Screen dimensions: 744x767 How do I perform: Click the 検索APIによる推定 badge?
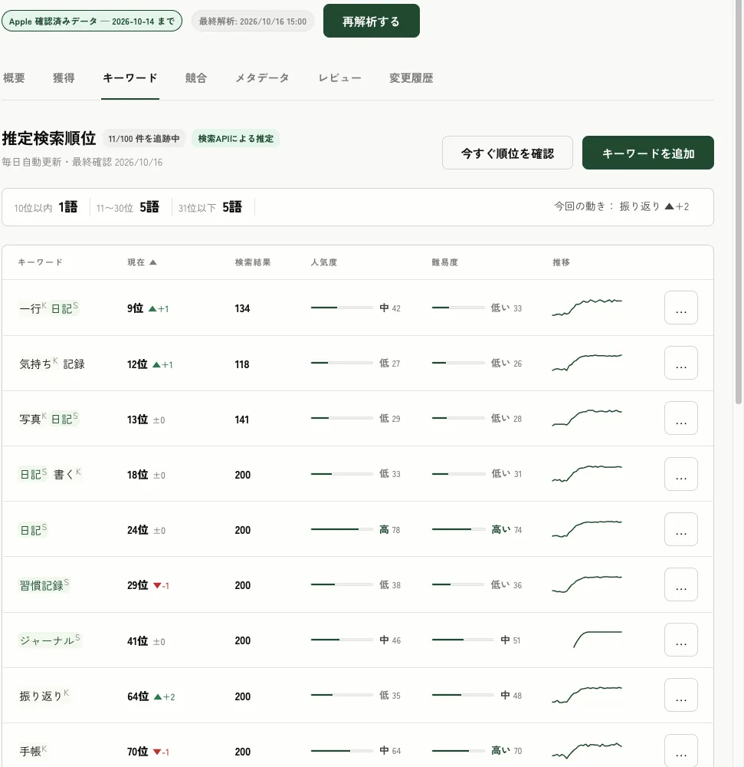[235, 138]
